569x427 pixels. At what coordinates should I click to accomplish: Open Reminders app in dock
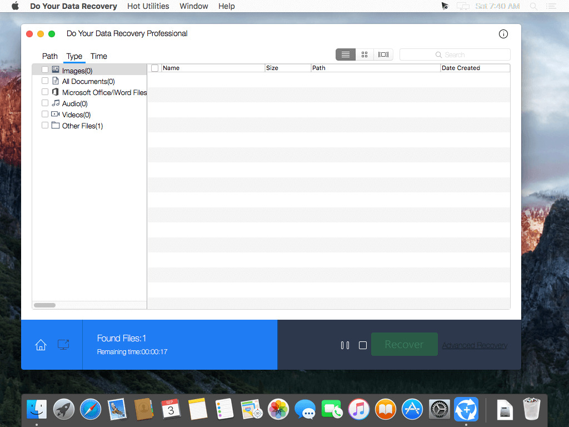(224, 409)
